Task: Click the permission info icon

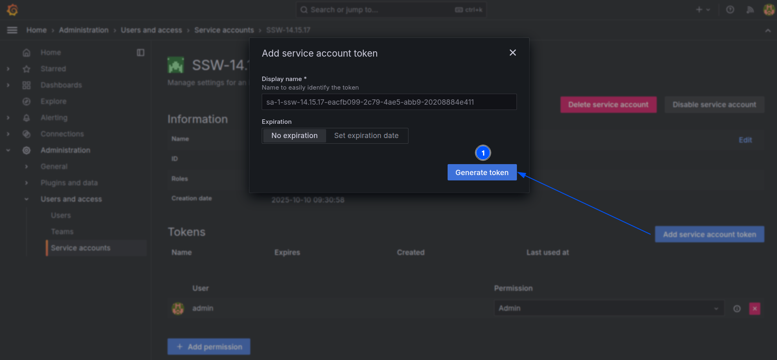Action: coord(737,309)
